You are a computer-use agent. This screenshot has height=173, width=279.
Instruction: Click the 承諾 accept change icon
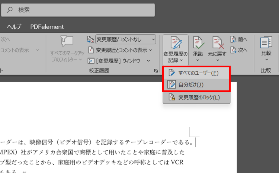(198, 42)
